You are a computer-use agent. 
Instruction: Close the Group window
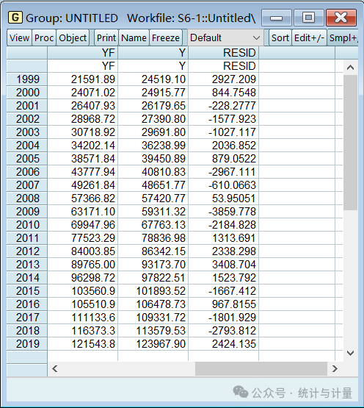[341, 18]
